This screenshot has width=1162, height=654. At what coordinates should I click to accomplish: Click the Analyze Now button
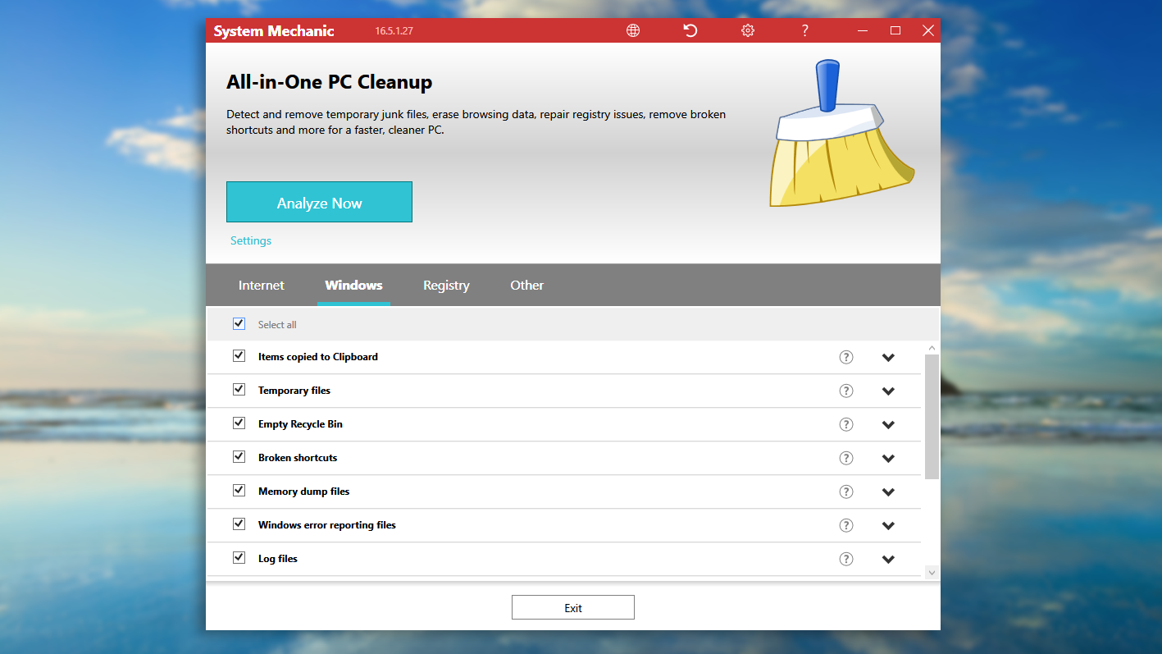click(319, 202)
